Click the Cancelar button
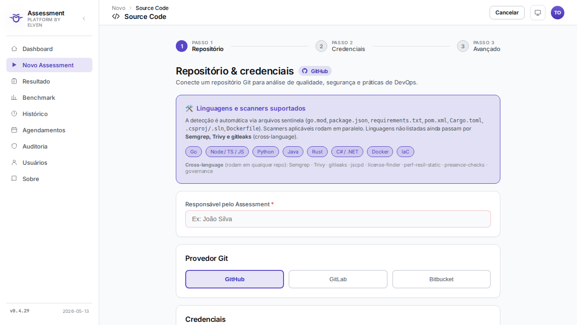The width and height of the screenshot is (577, 325). click(x=507, y=13)
